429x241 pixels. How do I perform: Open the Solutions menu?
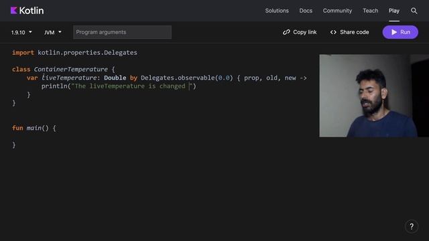pyautogui.click(x=277, y=11)
